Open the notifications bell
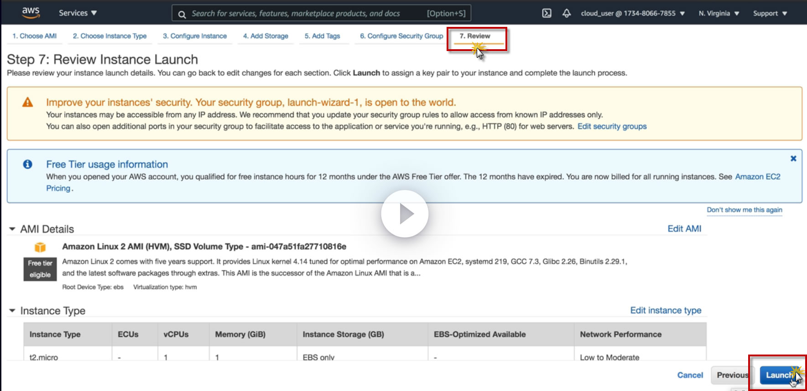The image size is (807, 391). coord(567,13)
